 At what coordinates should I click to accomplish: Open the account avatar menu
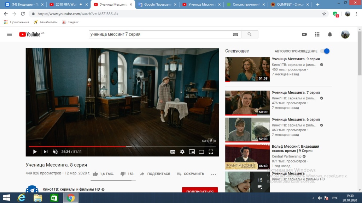click(x=345, y=34)
